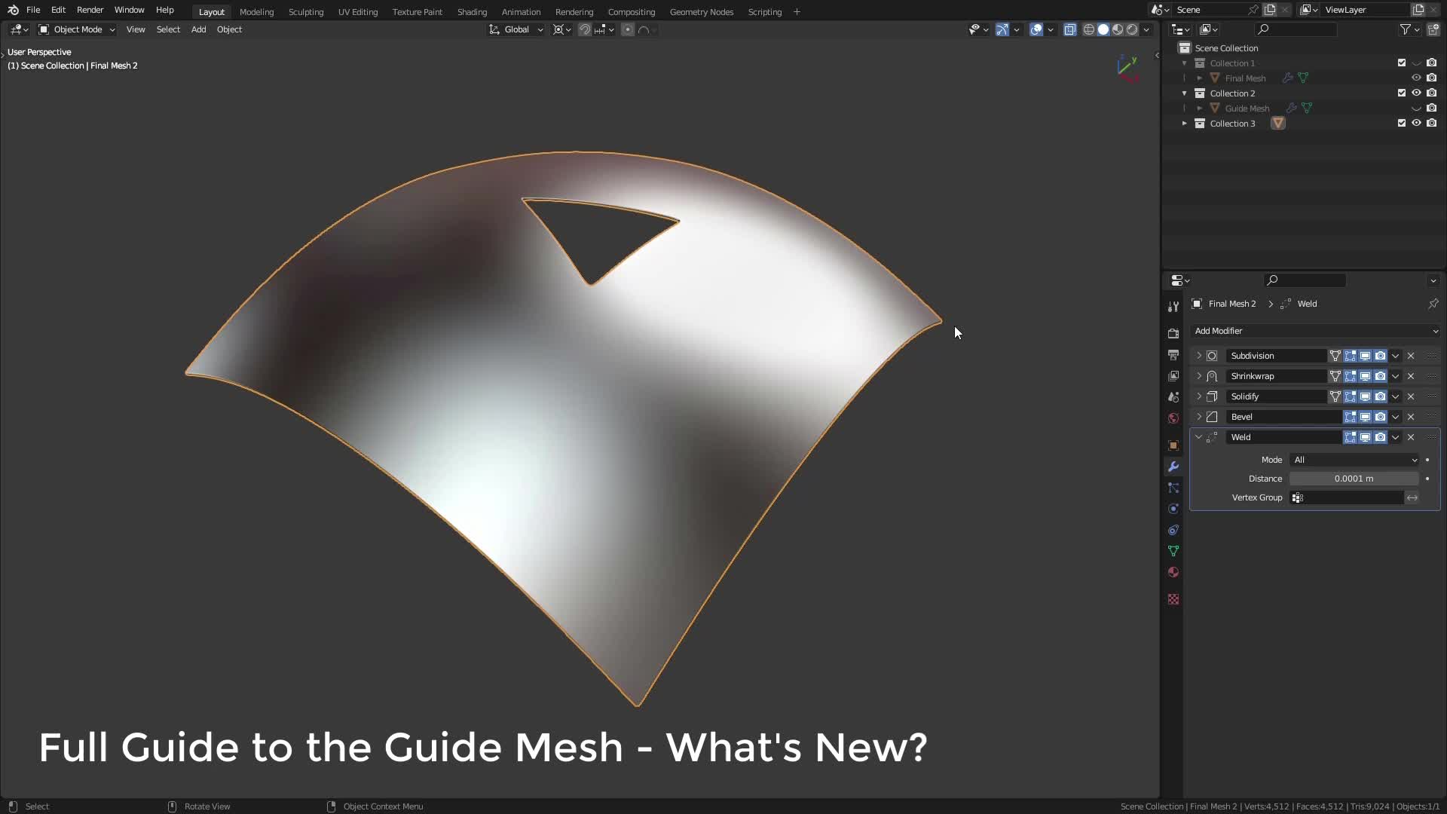Collapse Collection 2 in Outliner
1447x814 pixels.
pyautogui.click(x=1185, y=93)
